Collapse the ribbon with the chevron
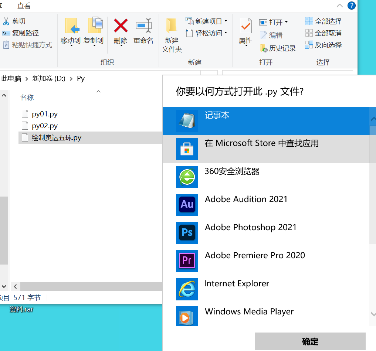This screenshot has height=351, width=376. (x=340, y=6)
